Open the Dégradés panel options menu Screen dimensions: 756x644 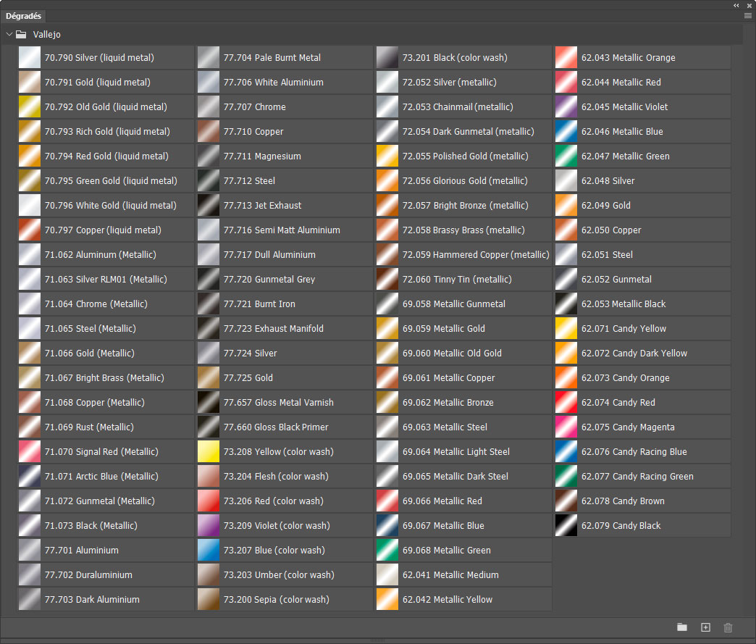click(x=748, y=15)
